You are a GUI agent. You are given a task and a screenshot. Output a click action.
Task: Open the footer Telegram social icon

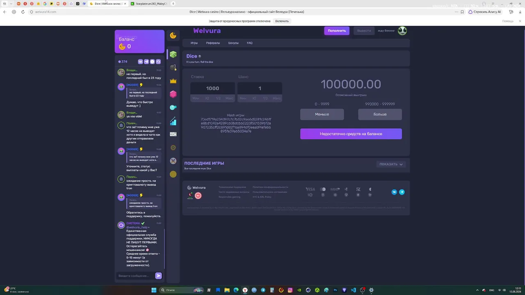pyautogui.click(x=402, y=192)
